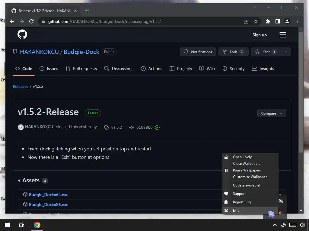Click Chrome icon on the taskbar
This screenshot has height=231, width=309.
[x=37, y=225]
